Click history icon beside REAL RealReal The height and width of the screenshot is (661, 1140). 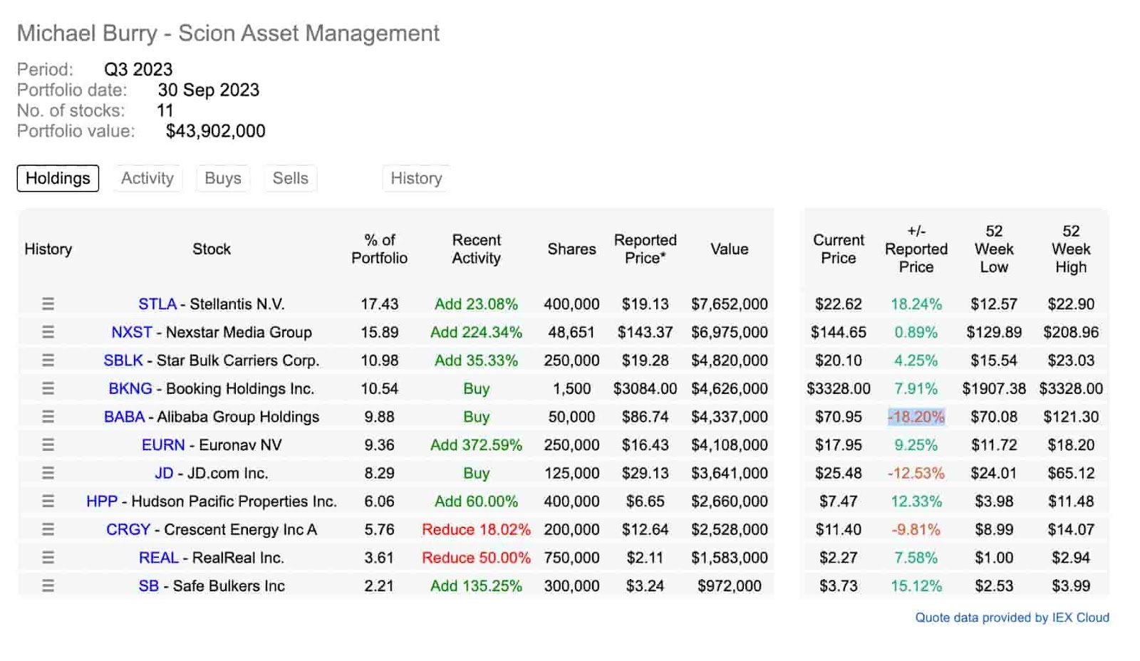coord(48,558)
